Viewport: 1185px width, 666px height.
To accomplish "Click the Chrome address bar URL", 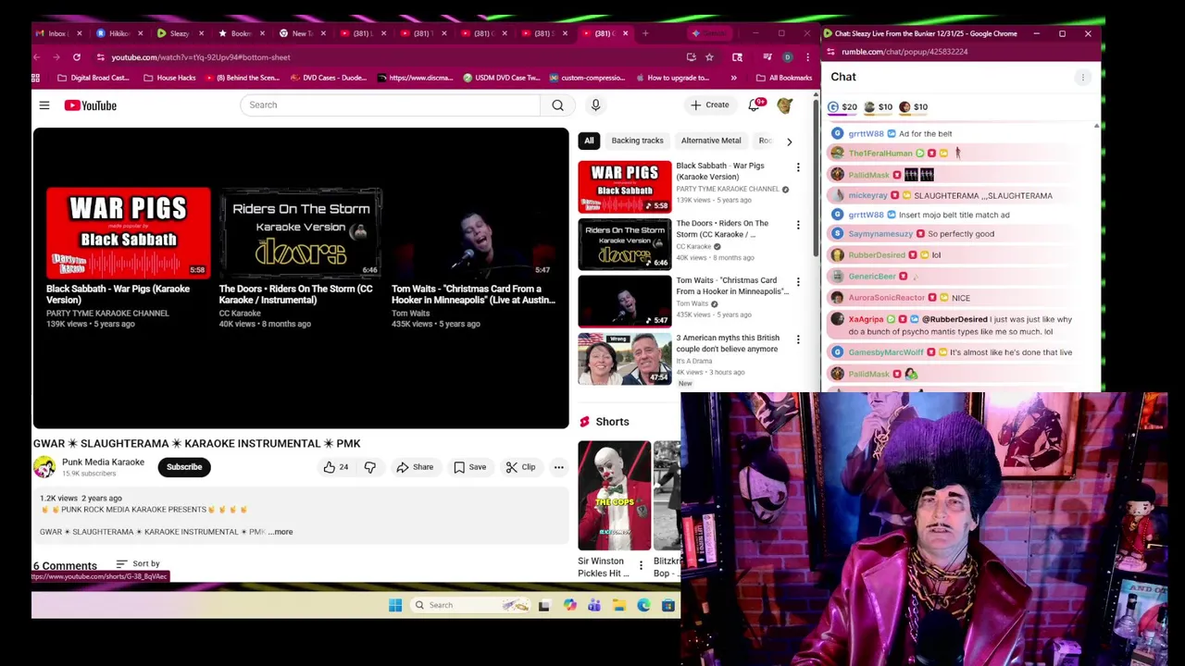I will point(201,57).
